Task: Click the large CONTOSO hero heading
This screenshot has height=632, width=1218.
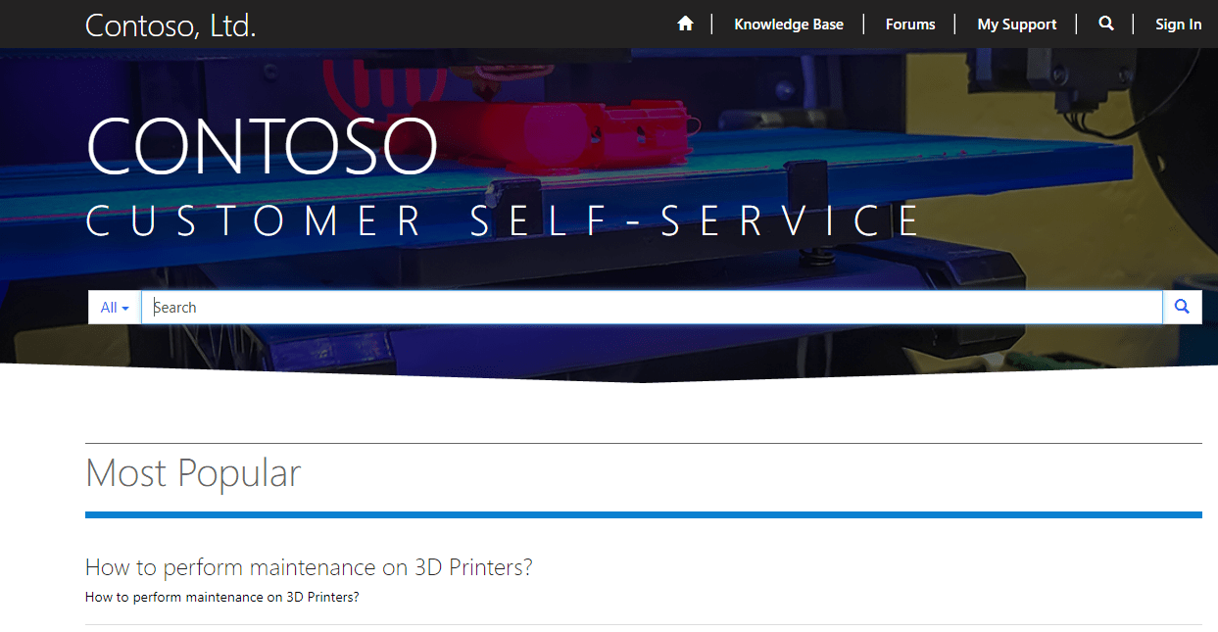Action: point(262,146)
